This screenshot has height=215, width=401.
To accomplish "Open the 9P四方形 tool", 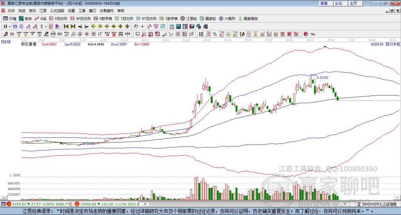I will (81, 19).
